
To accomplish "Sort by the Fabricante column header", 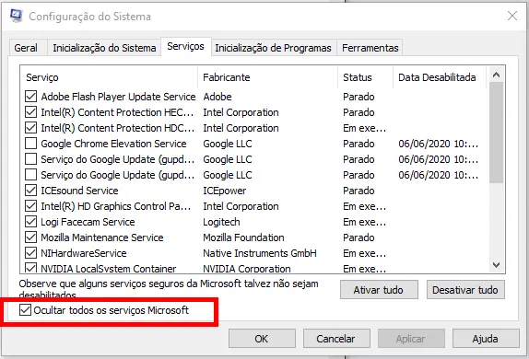I will (267, 77).
